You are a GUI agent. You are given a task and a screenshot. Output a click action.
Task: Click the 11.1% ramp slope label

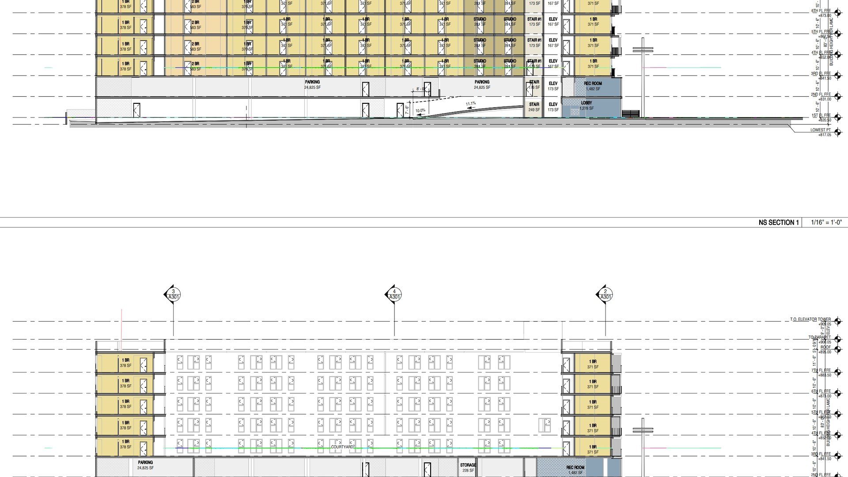(x=471, y=104)
